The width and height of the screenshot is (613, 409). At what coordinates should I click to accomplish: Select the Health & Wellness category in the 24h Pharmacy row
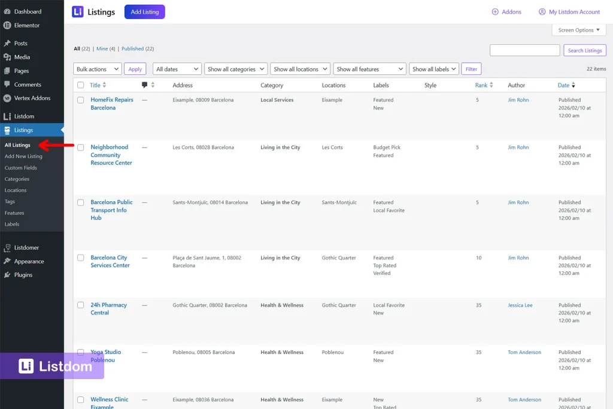282,305
